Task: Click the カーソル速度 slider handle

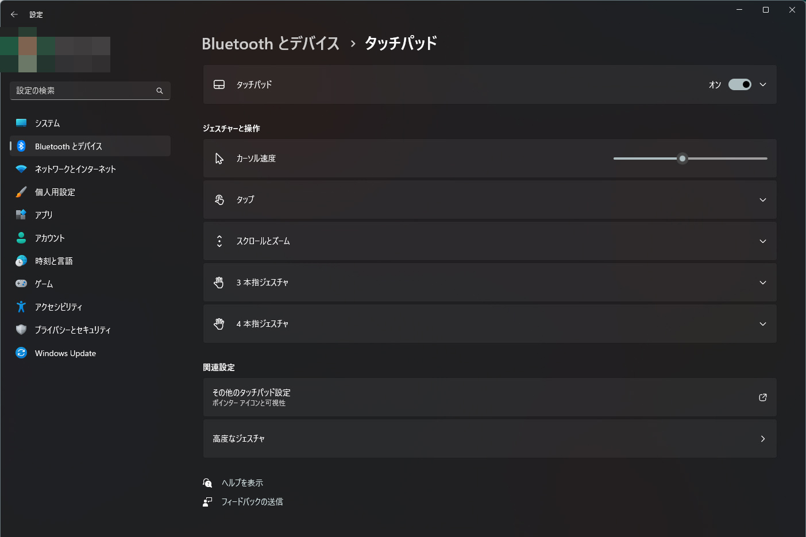Action: (682, 159)
